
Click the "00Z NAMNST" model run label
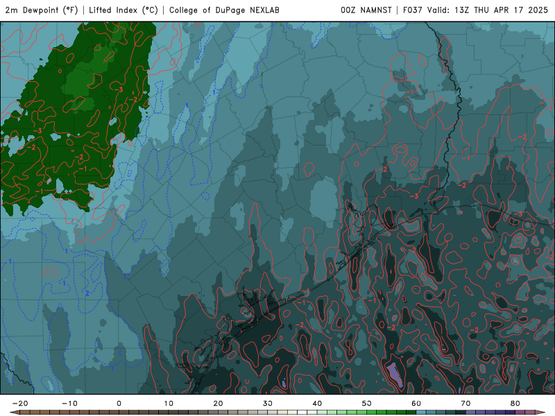(x=366, y=10)
